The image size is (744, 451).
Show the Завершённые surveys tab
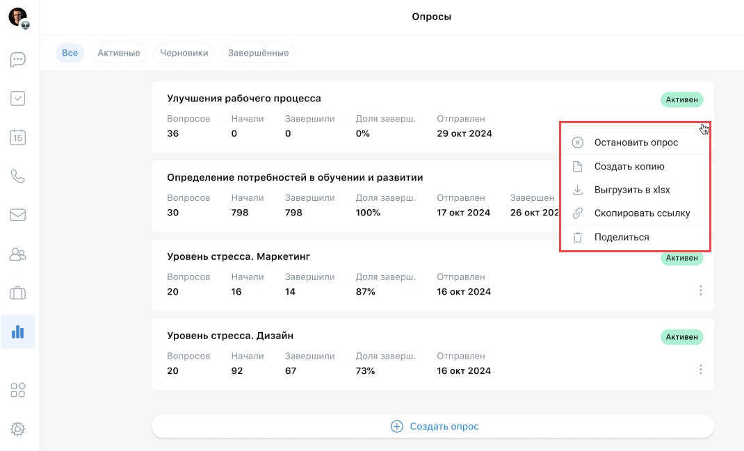pos(258,53)
